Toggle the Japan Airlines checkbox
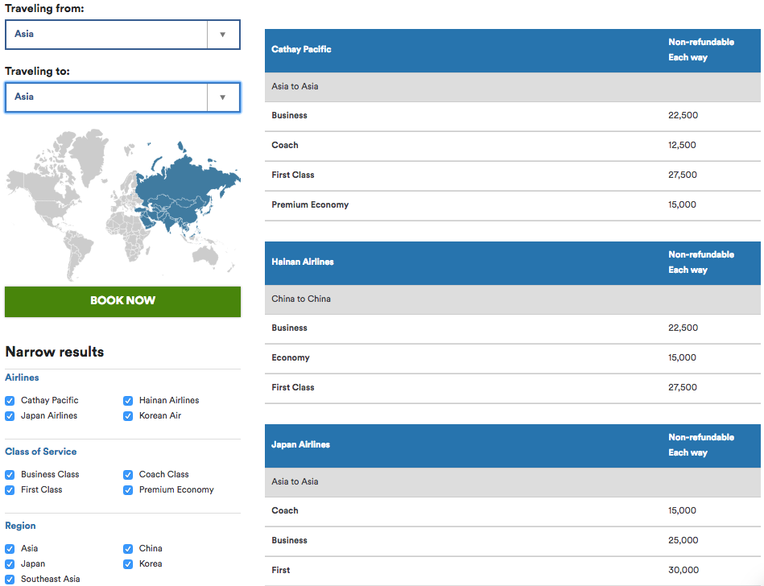764x586 pixels. (10, 416)
